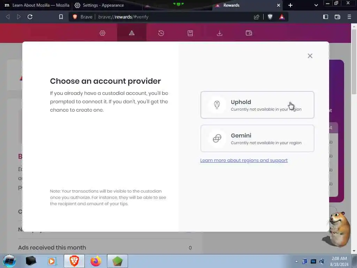
Task: Go back to previous page
Action: 8,17
